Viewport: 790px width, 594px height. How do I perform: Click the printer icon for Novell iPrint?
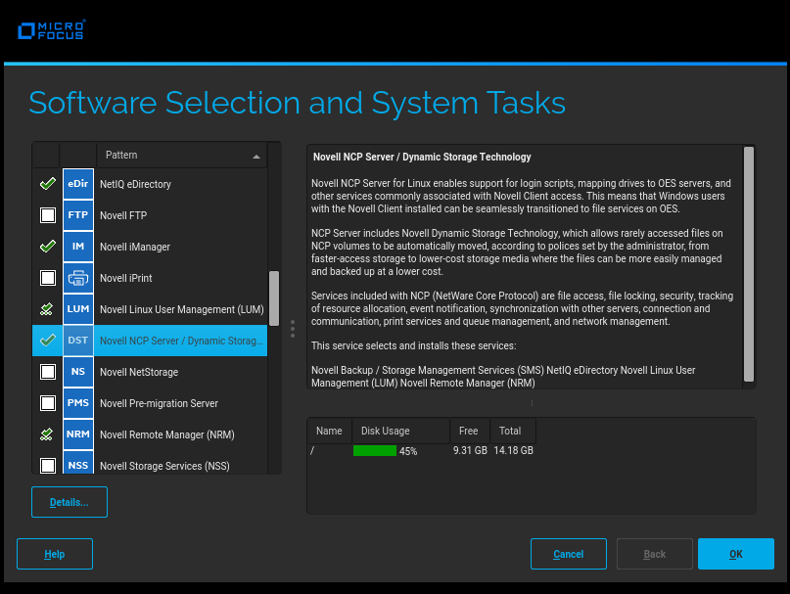78,278
